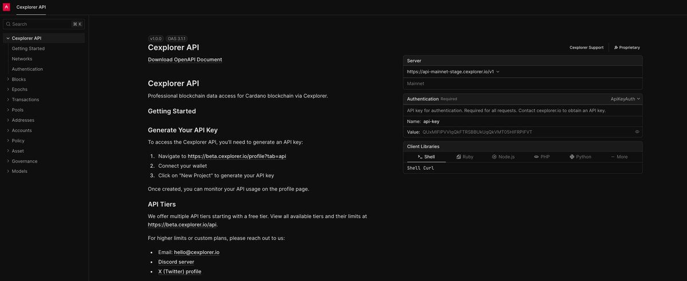Click the Cexplorer API title in the header
The width and height of the screenshot is (687, 281).
click(31, 7)
